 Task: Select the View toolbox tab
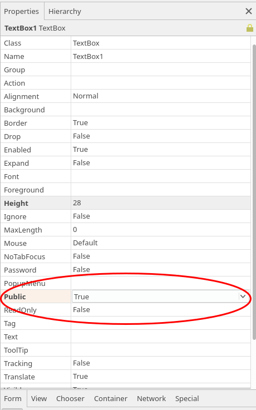click(39, 398)
